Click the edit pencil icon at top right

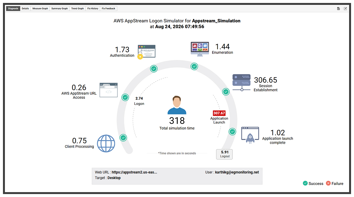point(345,9)
